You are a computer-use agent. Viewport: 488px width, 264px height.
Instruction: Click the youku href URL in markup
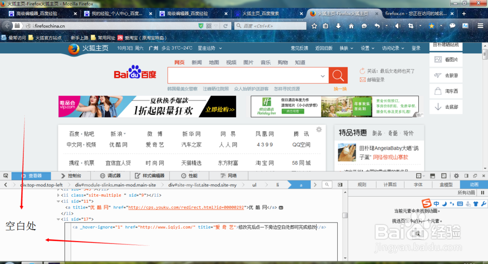(x=186, y=207)
